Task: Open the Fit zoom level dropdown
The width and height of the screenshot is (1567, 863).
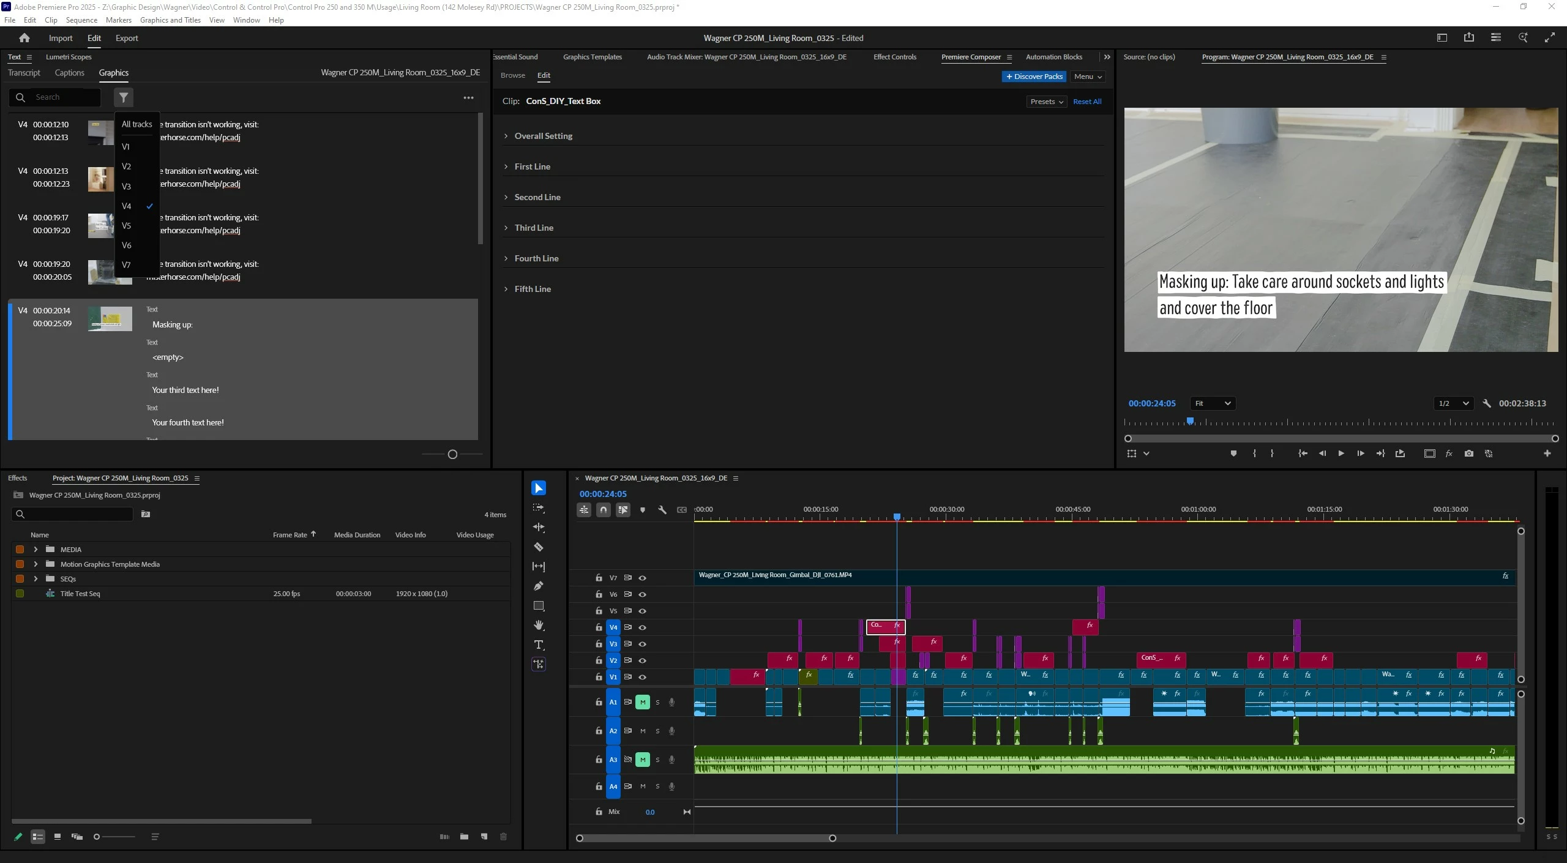Action: [x=1212, y=403]
